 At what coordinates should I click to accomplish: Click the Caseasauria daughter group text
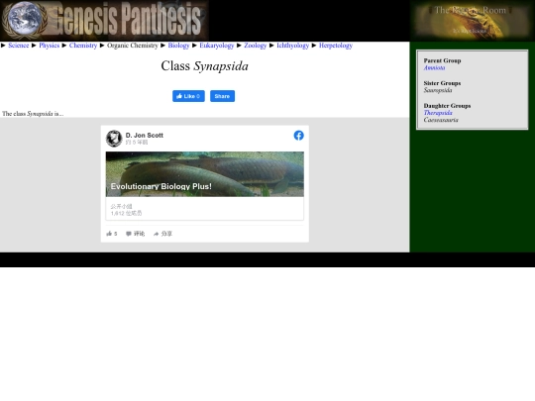pyautogui.click(x=441, y=120)
